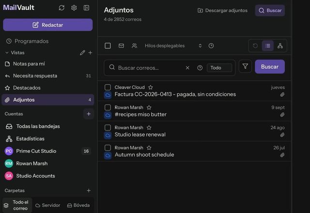Click cloud icon on miso butter row
The image size is (310, 213).
pos(108,115)
